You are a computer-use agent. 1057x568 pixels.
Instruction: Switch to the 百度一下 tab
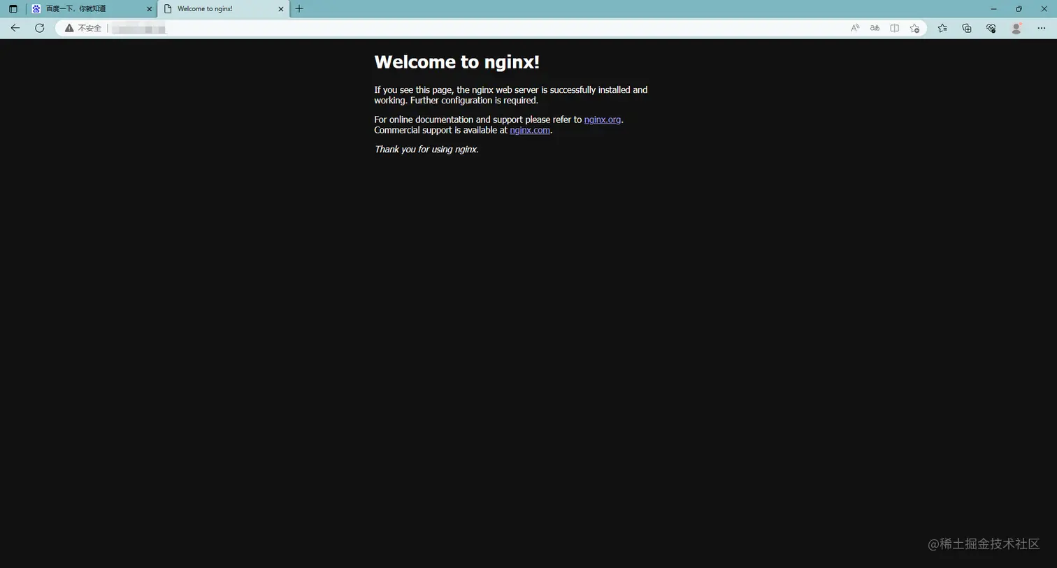(92, 9)
